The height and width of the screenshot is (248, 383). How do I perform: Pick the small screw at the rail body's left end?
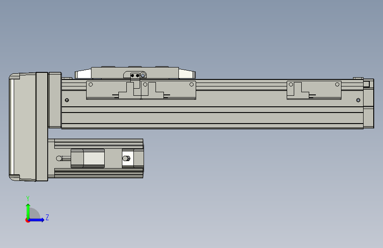(67, 100)
